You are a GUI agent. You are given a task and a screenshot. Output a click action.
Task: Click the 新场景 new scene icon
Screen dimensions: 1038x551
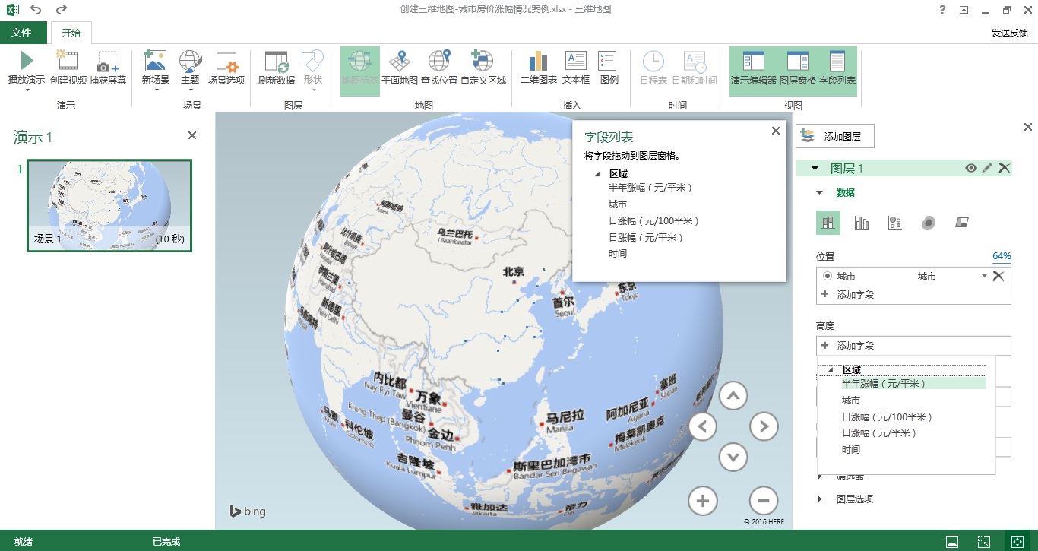155,62
